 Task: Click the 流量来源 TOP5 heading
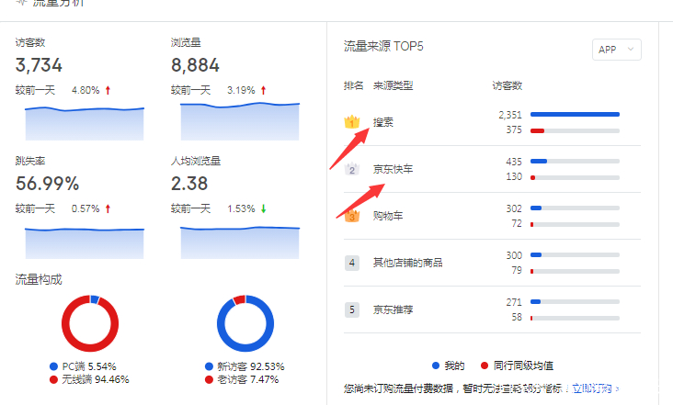(x=383, y=46)
